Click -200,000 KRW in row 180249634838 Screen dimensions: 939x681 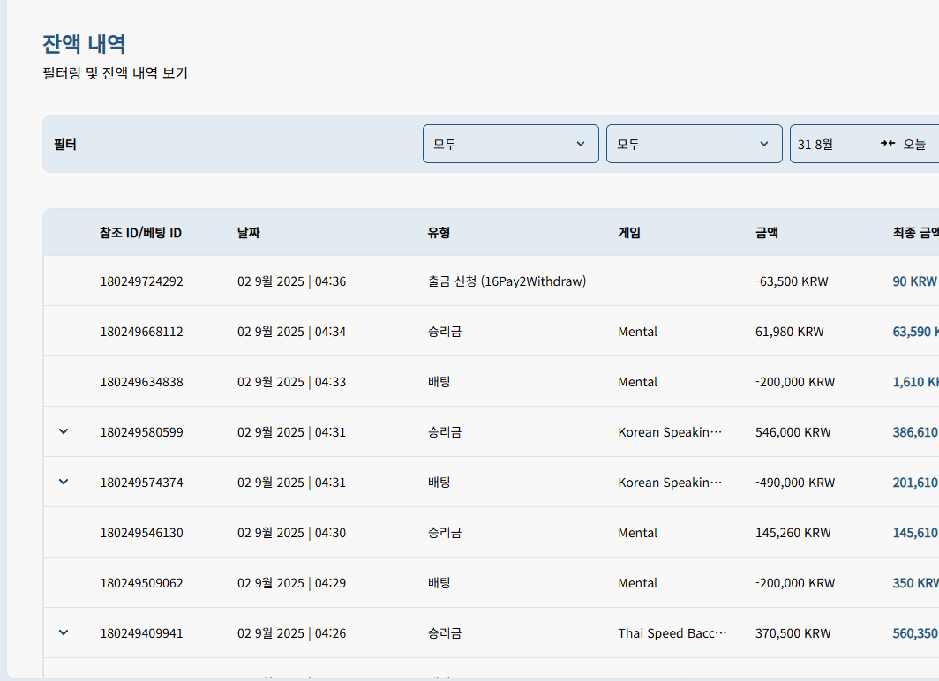794,382
